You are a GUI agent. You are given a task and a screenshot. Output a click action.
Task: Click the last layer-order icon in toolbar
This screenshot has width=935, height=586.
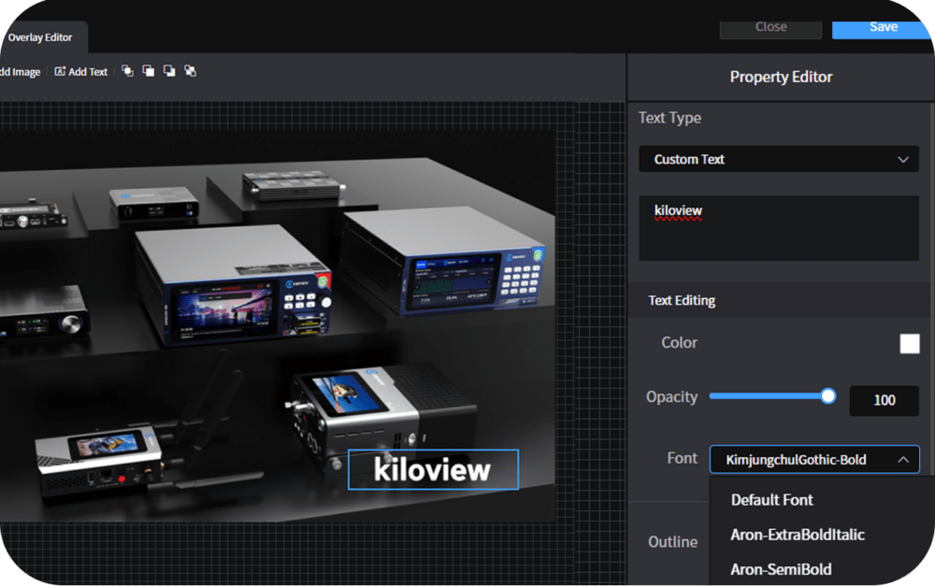pos(191,71)
